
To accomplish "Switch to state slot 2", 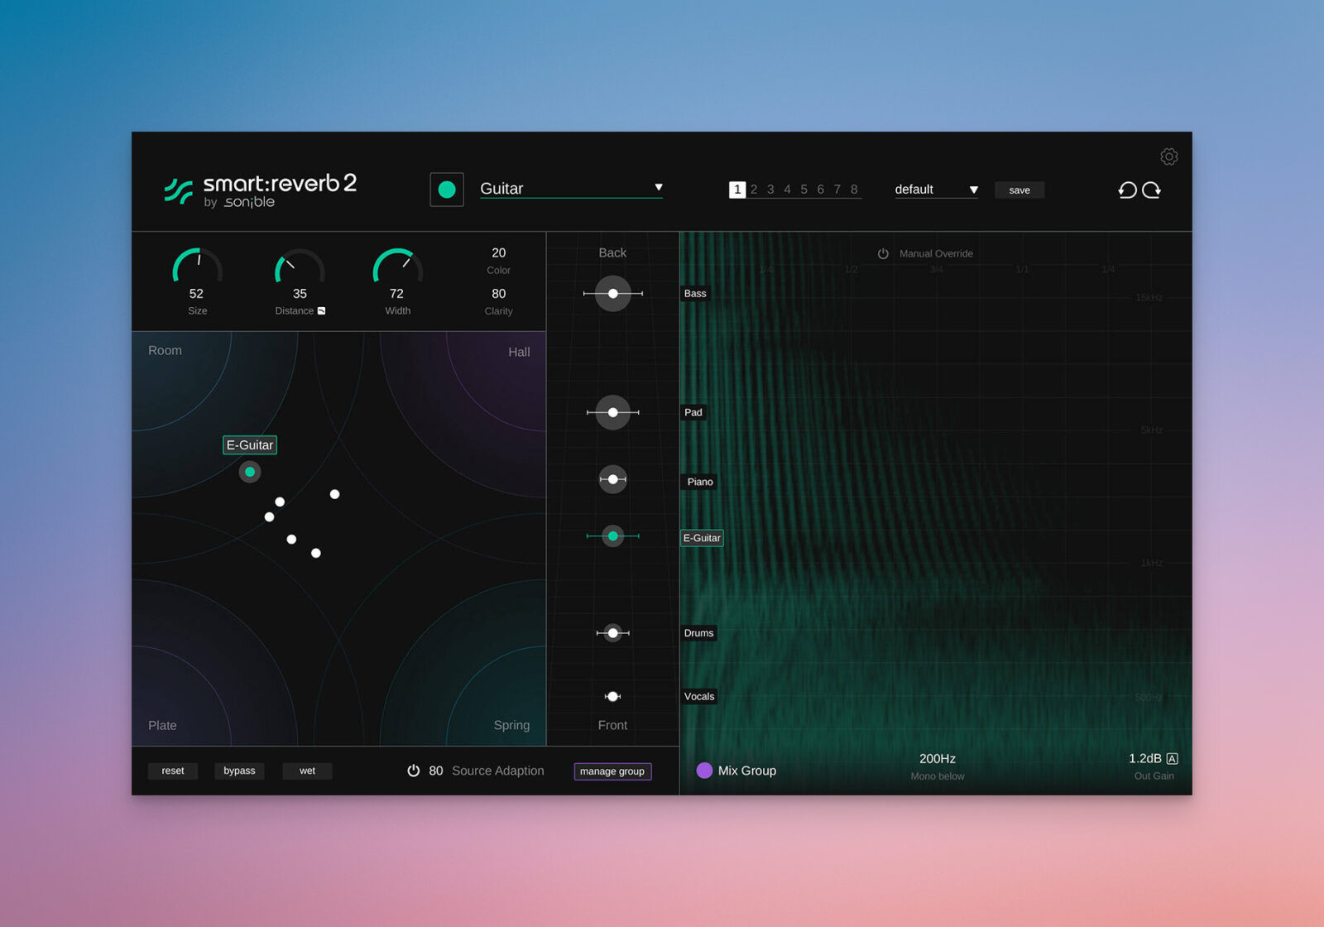I will (x=754, y=190).
